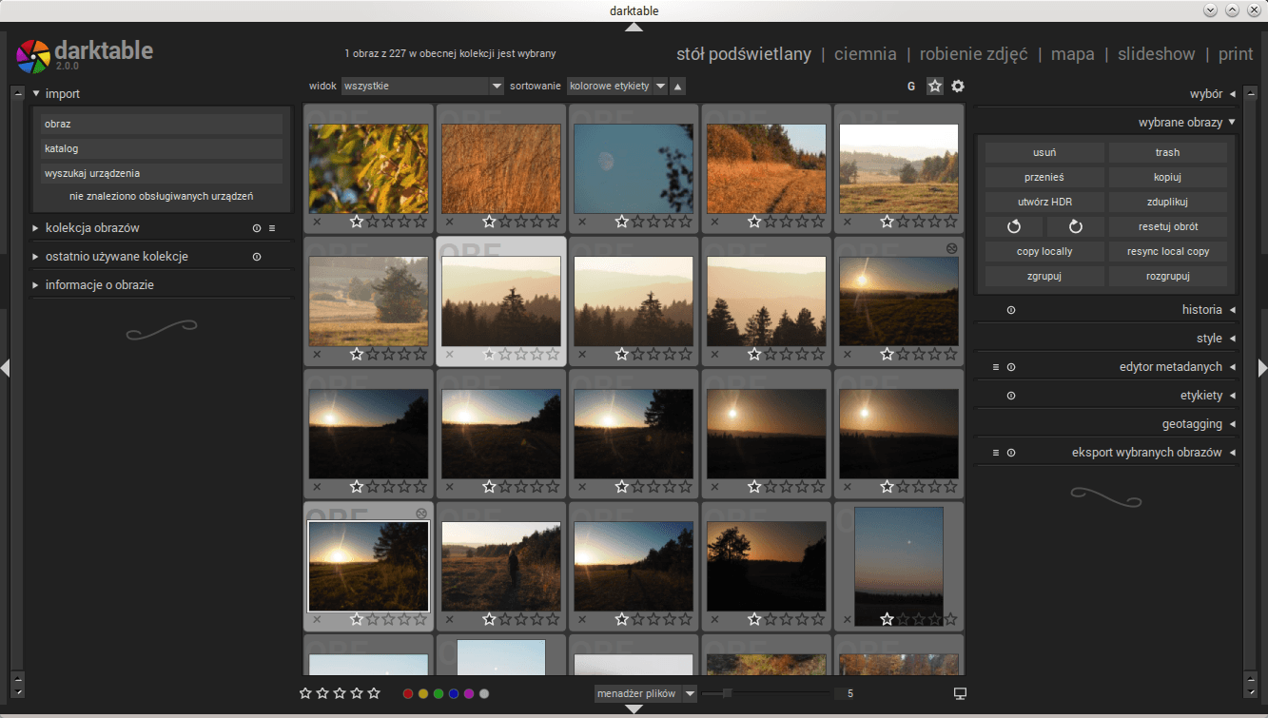Reset the edytor metadanych panel
Viewport: 1268px width, 718px height.
1011,367
